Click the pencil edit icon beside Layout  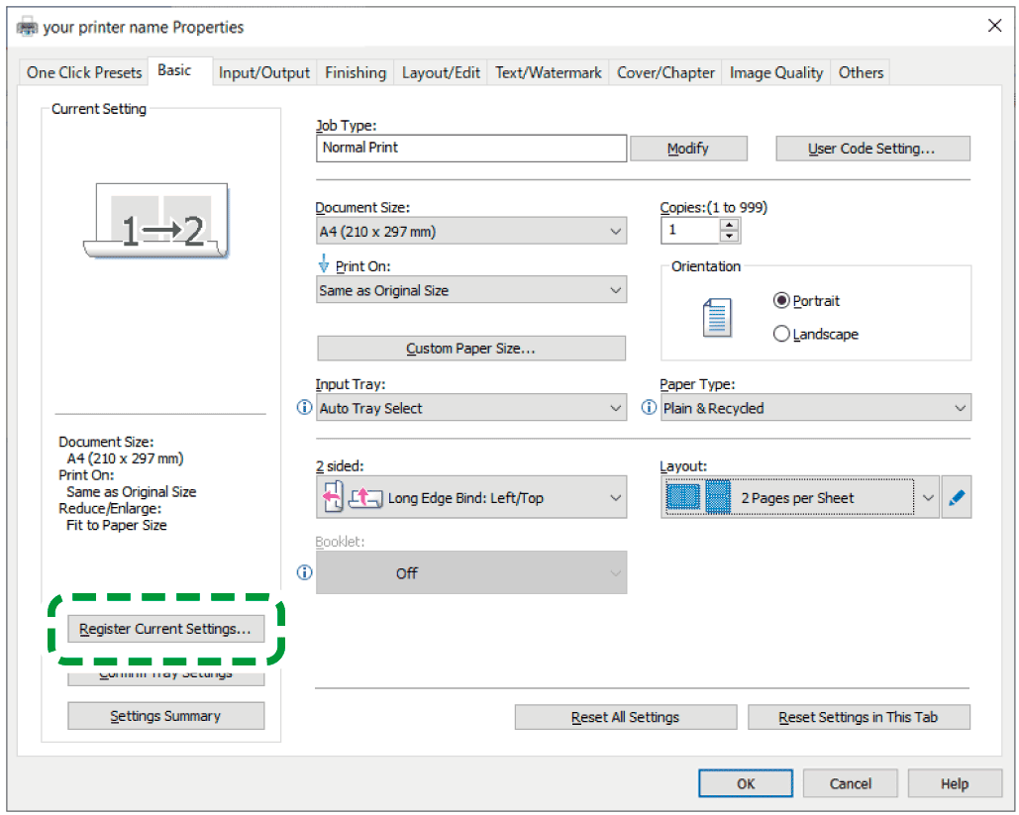tap(956, 498)
